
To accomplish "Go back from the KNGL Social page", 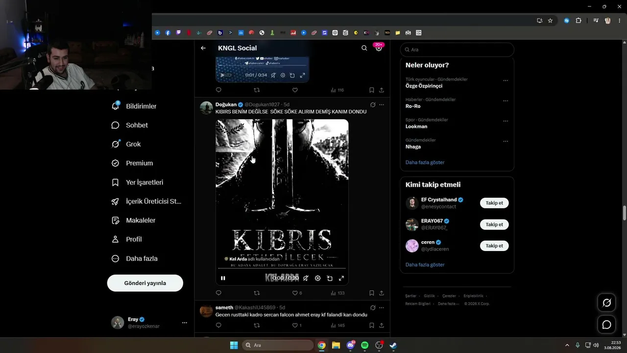I will click(x=203, y=48).
